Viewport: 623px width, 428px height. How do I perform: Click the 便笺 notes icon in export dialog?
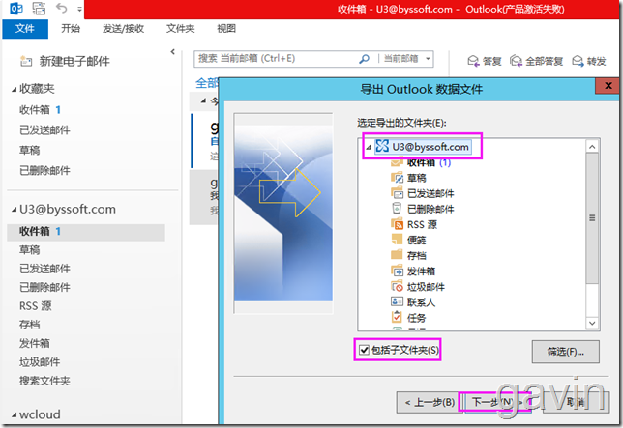[397, 240]
